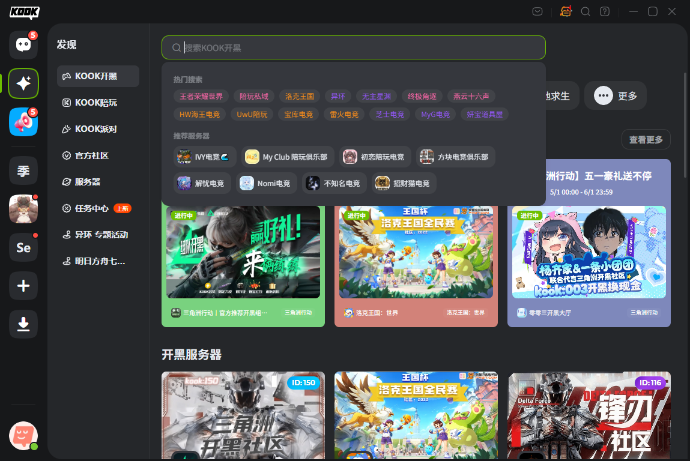The width and height of the screenshot is (690, 461).
Task: Click the orange gift mascot icon in title bar
Action: [x=566, y=11]
